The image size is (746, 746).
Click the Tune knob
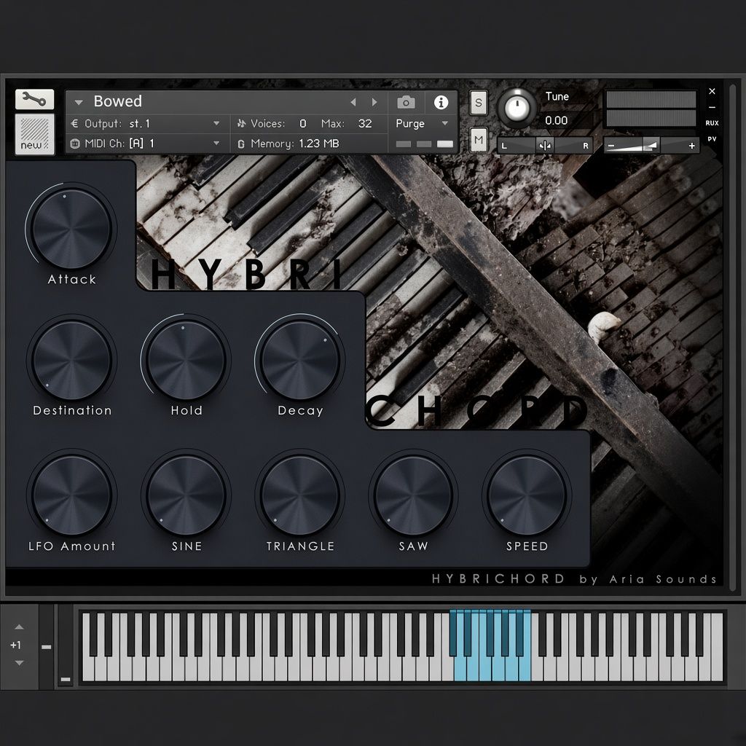[517, 108]
